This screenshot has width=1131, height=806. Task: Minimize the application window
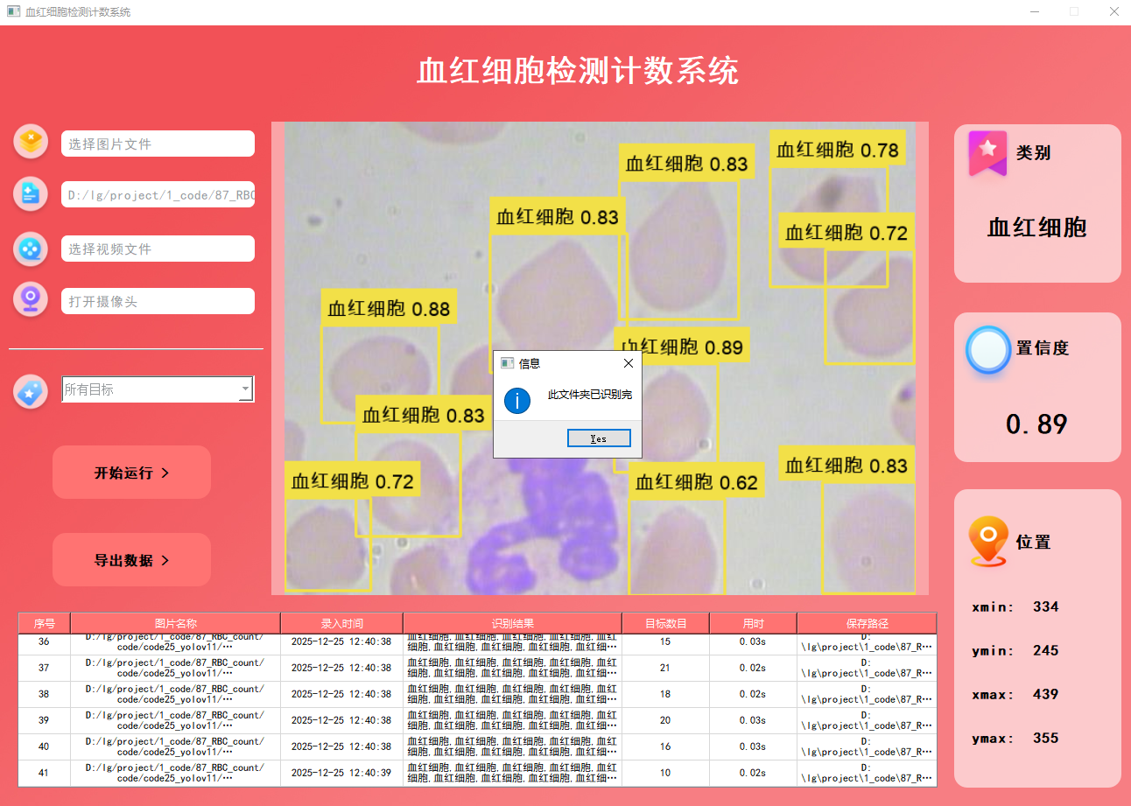click(x=1035, y=12)
